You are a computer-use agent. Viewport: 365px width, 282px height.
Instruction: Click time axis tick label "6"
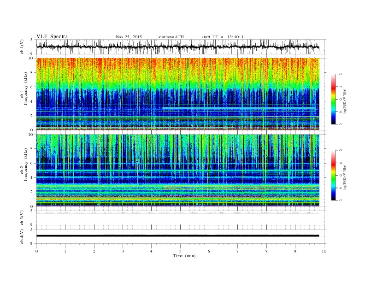209,251
